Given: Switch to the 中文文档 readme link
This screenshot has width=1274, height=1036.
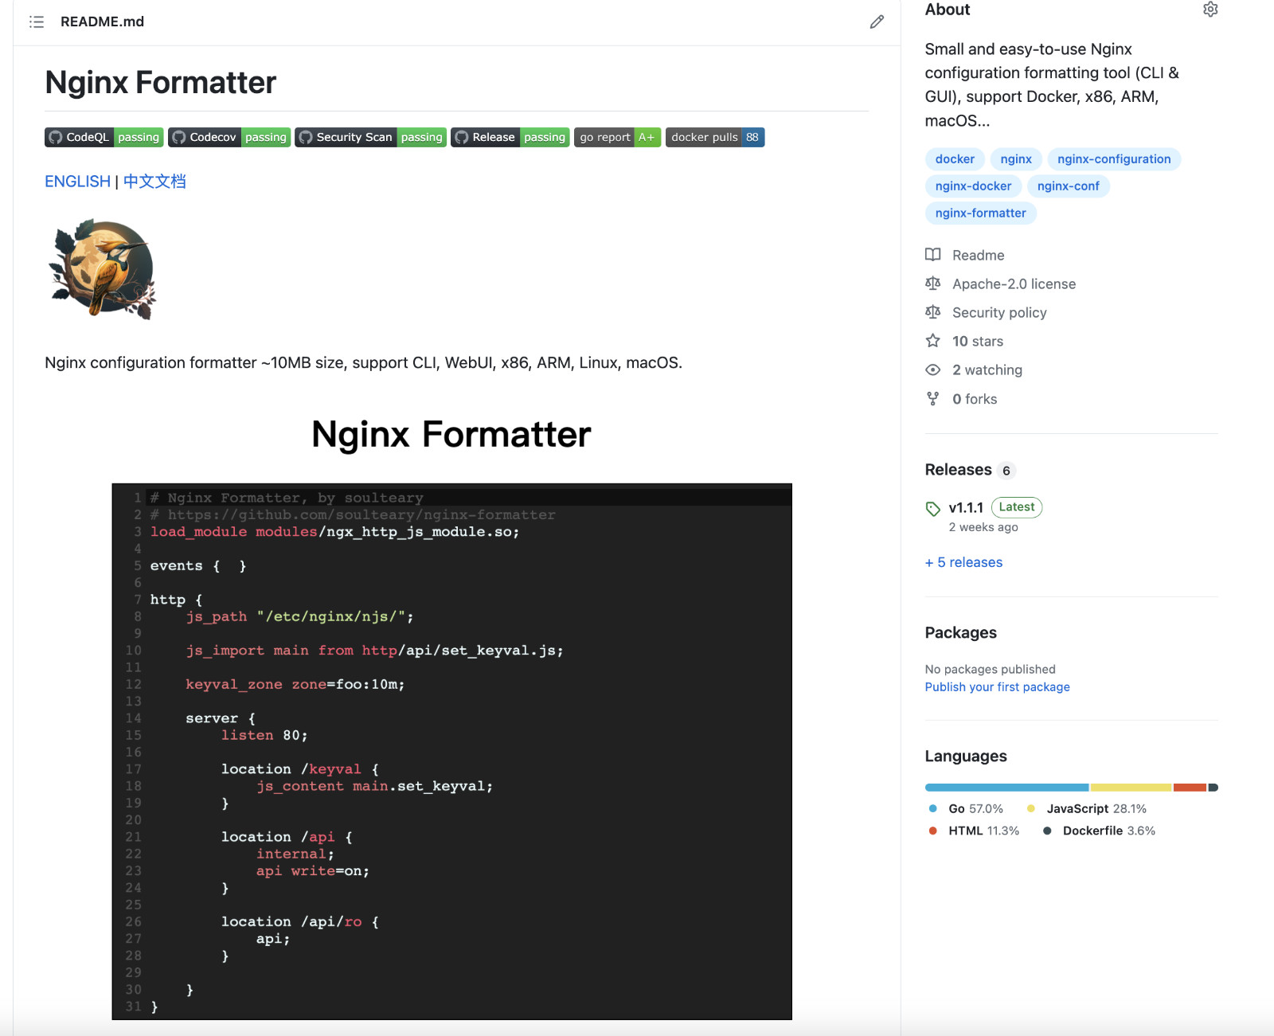Looking at the screenshot, I should point(154,182).
